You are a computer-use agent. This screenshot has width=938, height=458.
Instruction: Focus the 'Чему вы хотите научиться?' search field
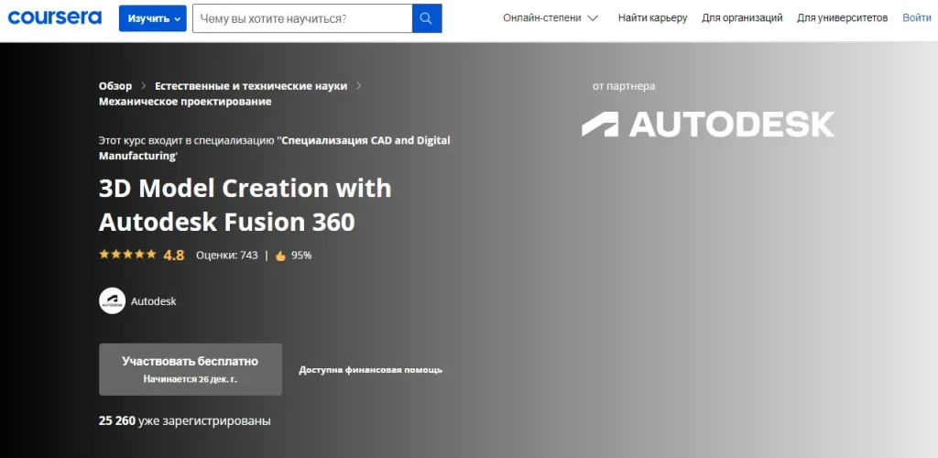302,18
